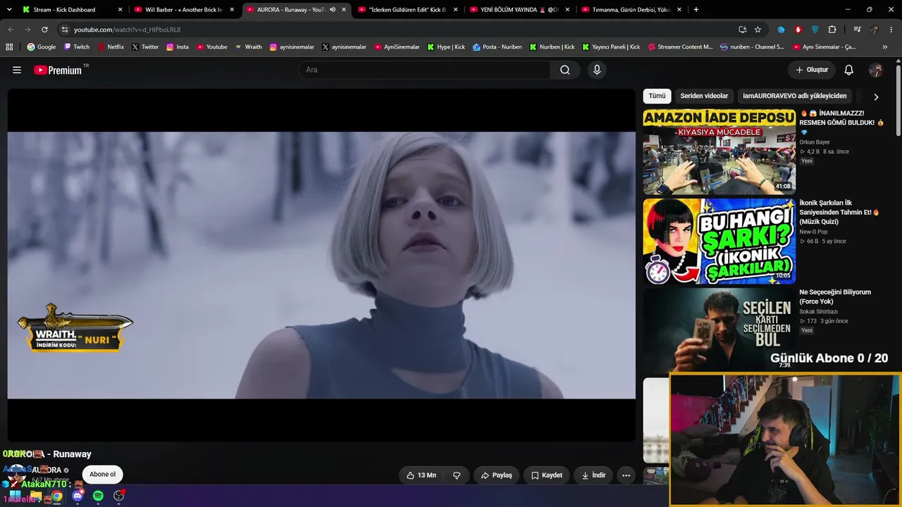Select the iamAURORAVEVO adlı yükleyiciden chip

tap(795, 96)
